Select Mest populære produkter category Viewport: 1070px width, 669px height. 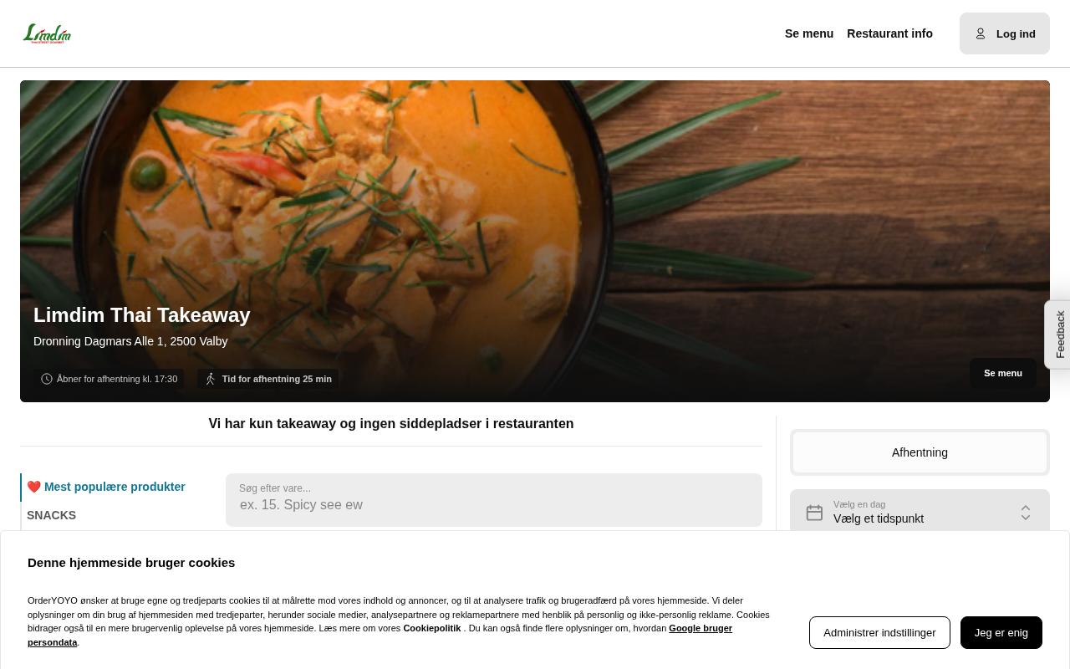[115, 487]
